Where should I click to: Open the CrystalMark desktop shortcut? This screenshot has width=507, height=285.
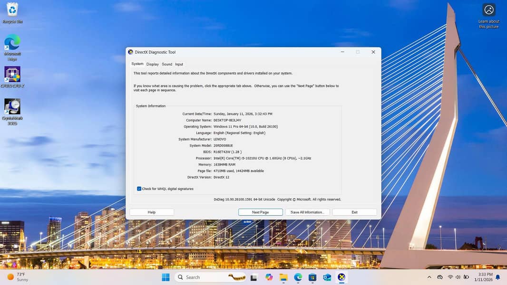[x=12, y=107]
